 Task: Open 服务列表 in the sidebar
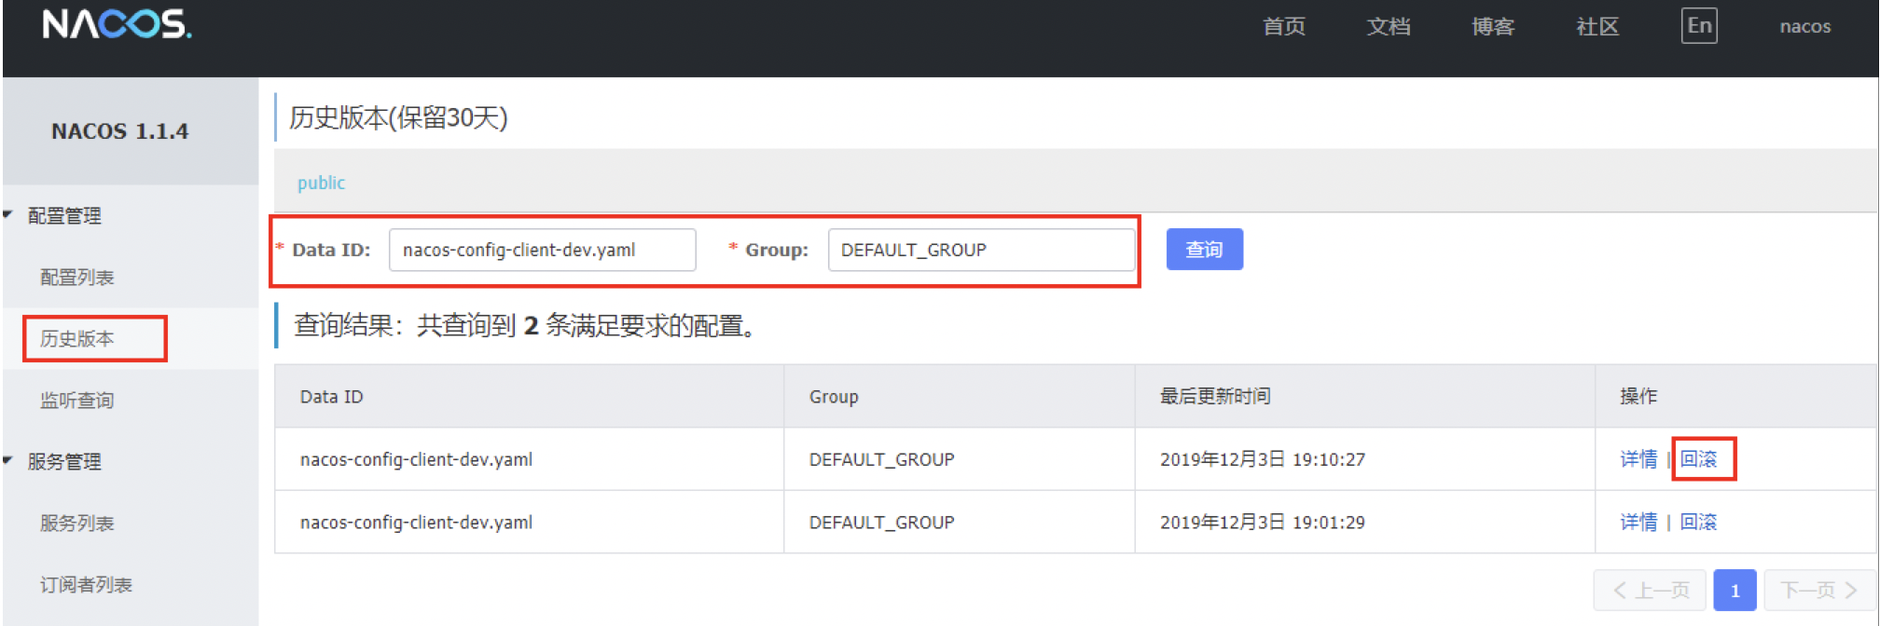tap(76, 524)
